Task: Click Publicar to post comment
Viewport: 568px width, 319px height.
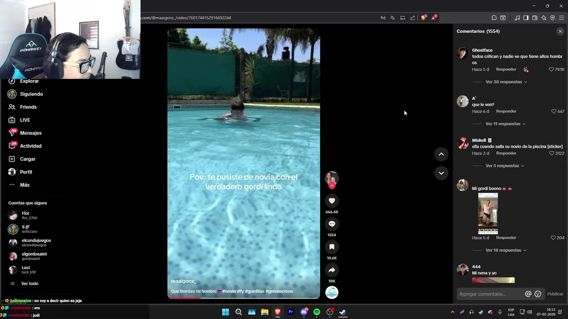Action: click(x=555, y=294)
